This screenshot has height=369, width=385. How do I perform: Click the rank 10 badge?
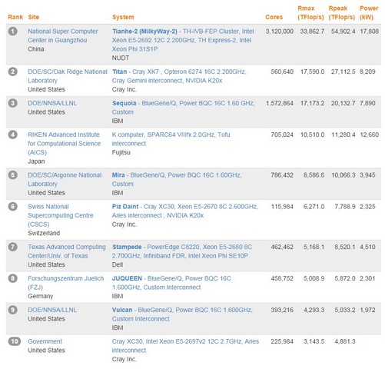pyautogui.click(x=15, y=341)
